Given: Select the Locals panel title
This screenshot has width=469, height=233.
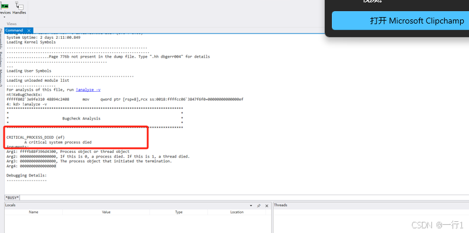Looking at the screenshot, I should [10, 205].
